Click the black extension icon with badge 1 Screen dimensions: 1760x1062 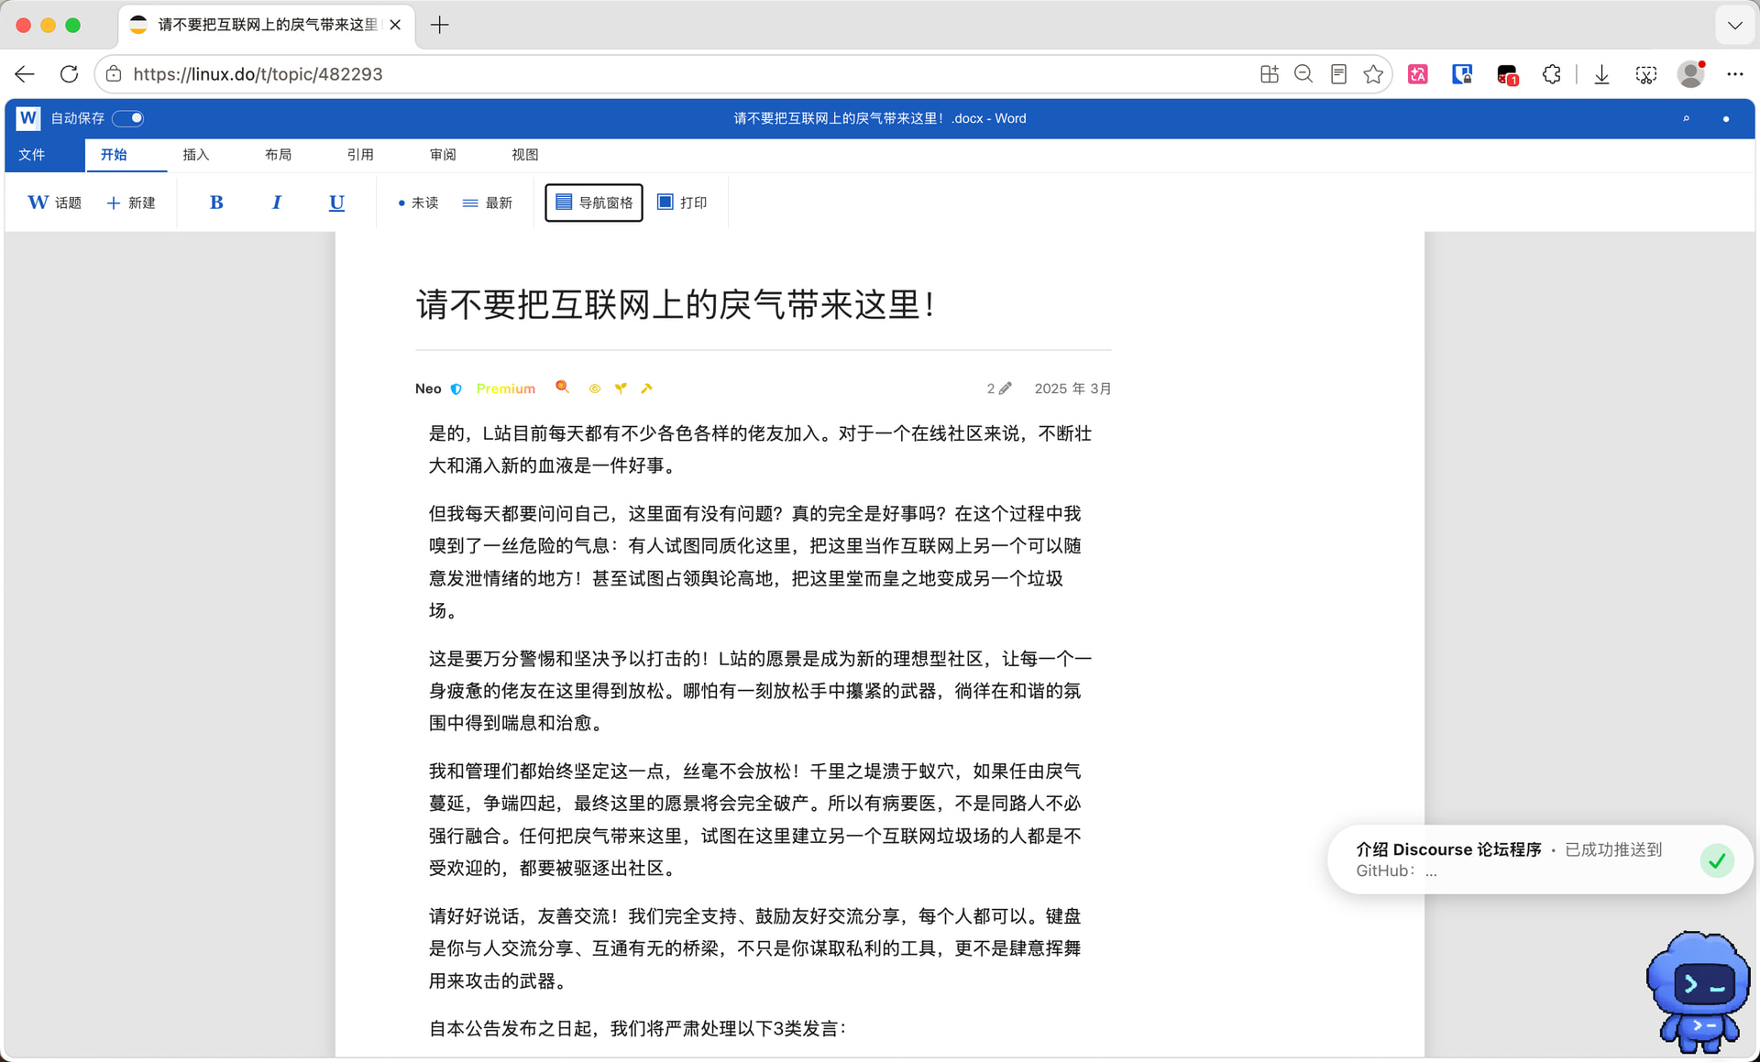coord(1507,74)
